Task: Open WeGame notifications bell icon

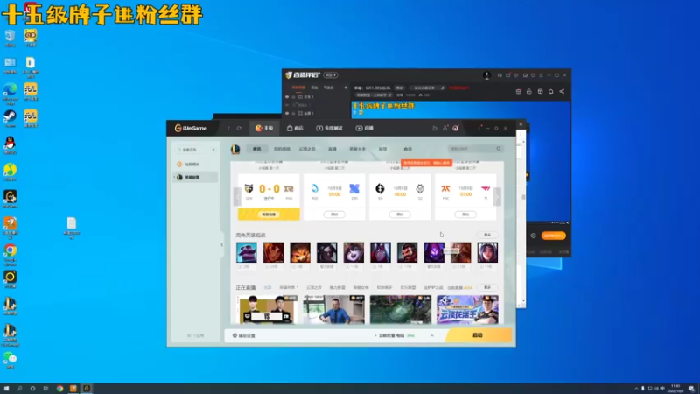Action: (445, 128)
